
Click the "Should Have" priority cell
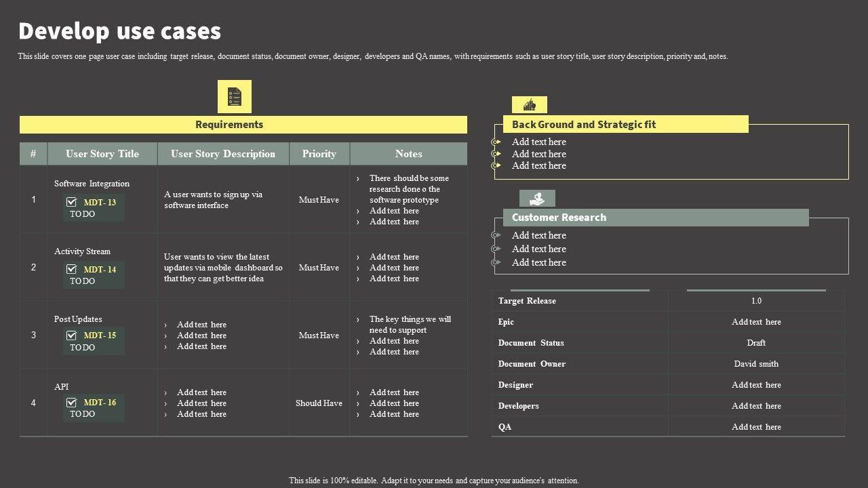click(319, 403)
